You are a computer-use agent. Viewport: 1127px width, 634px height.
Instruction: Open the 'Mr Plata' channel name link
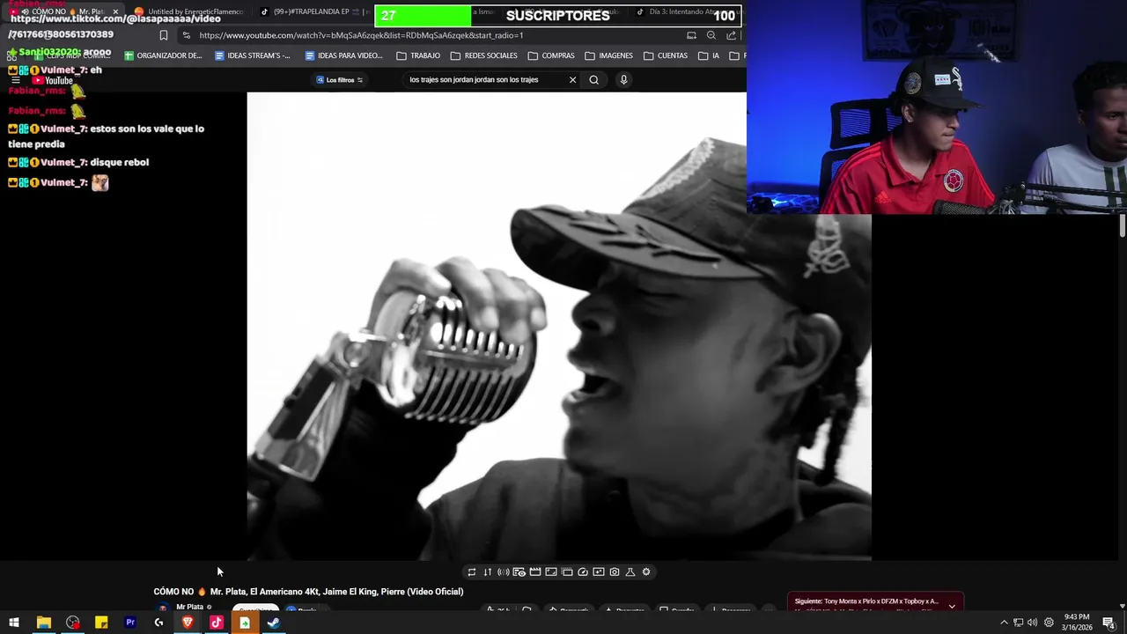point(189,607)
